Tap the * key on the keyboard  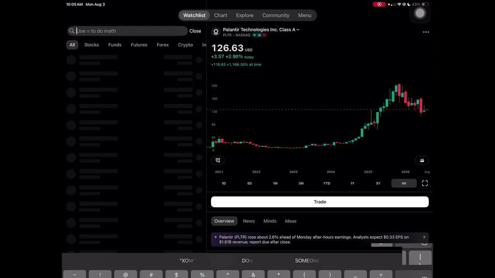tap(279, 274)
